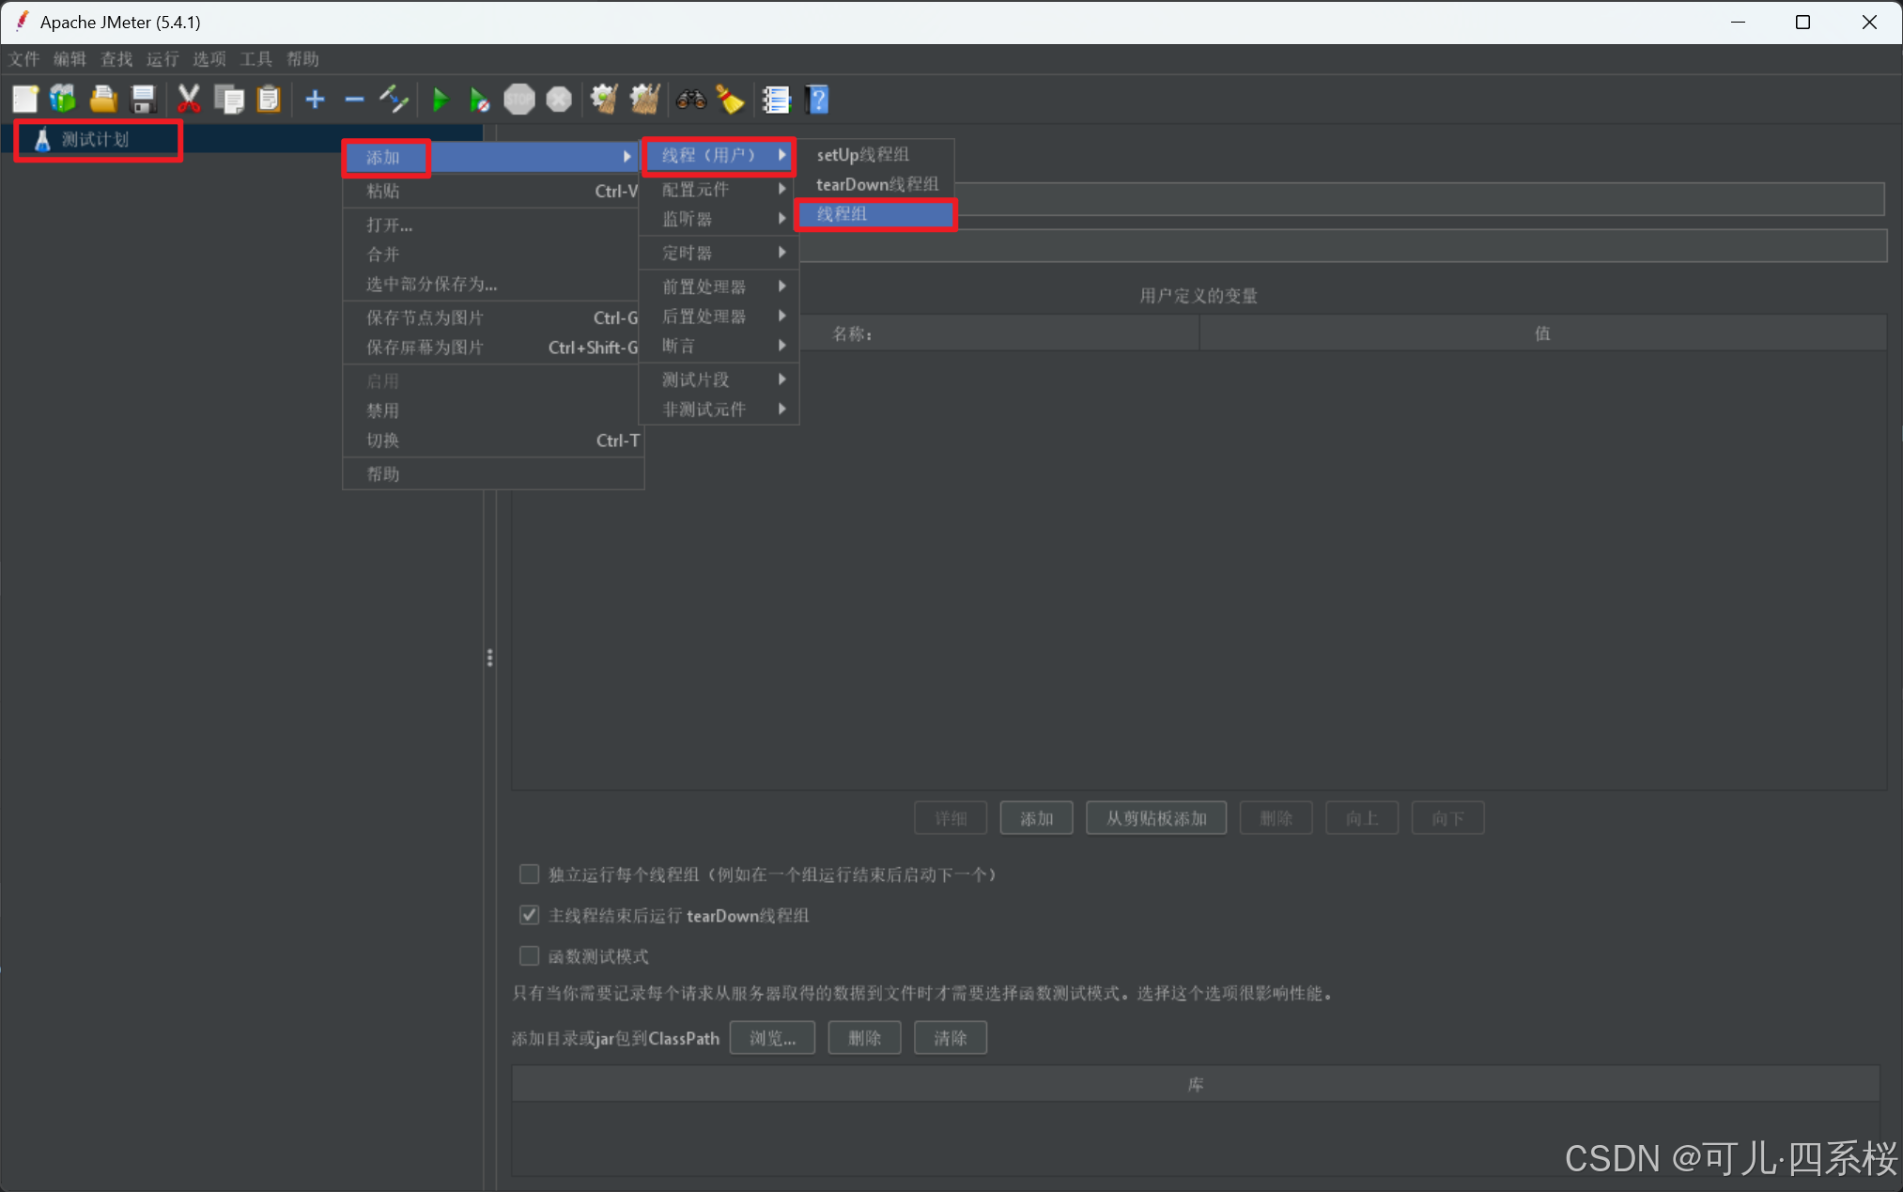Click the question mark Help icon
The height and width of the screenshot is (1192, 1903).
(x=818, y=100)
